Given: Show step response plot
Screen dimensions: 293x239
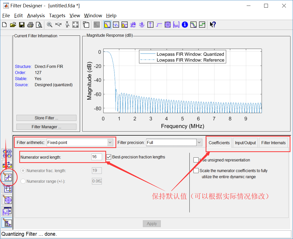Looking at the screenshot, I should pyautogui.click(x=159, y=25).
